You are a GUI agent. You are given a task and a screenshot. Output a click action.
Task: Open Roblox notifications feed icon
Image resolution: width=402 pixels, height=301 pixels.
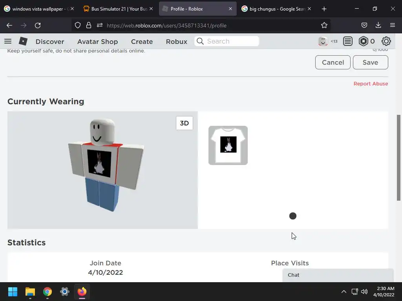(348, 41)
